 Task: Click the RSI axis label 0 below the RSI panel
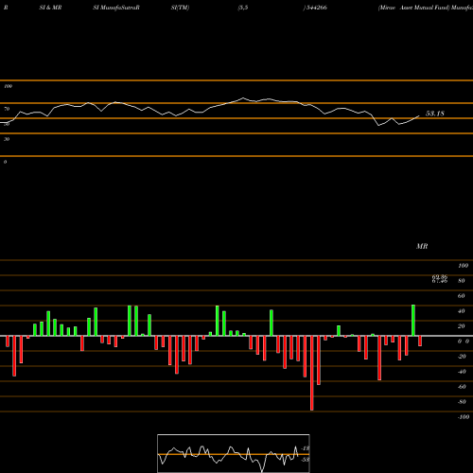[x=5, y=162]
